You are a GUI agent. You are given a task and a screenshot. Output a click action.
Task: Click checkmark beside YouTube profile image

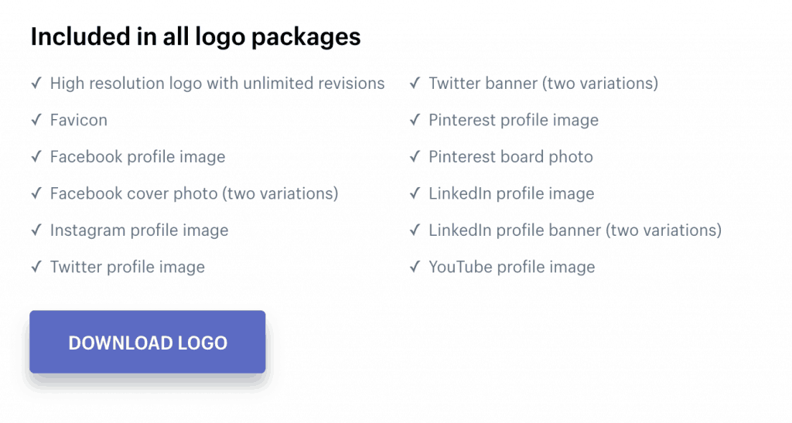click(415, 267)
